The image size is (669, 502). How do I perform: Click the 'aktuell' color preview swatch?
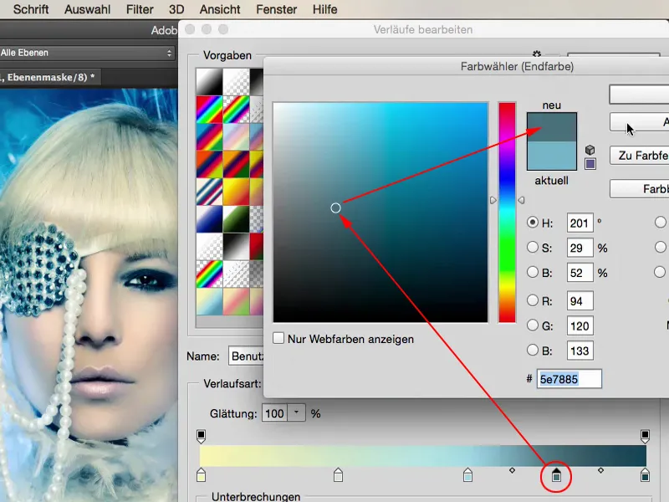tap(552, 156)
